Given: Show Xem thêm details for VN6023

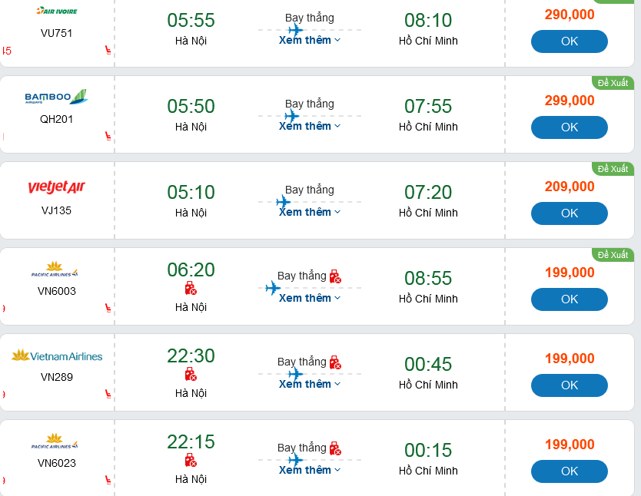Looking at the screenshot, I should (309, 470).
